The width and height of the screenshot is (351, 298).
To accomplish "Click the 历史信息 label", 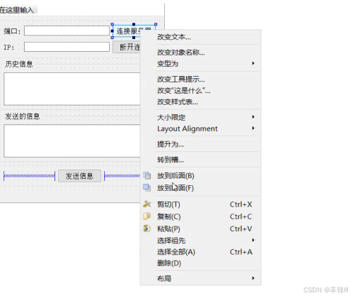I will (x=19, y=64).
